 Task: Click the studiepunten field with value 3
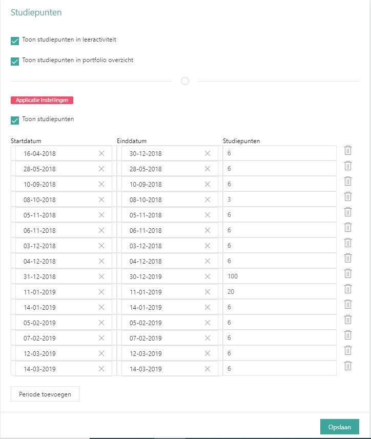(x=279, y=199)
